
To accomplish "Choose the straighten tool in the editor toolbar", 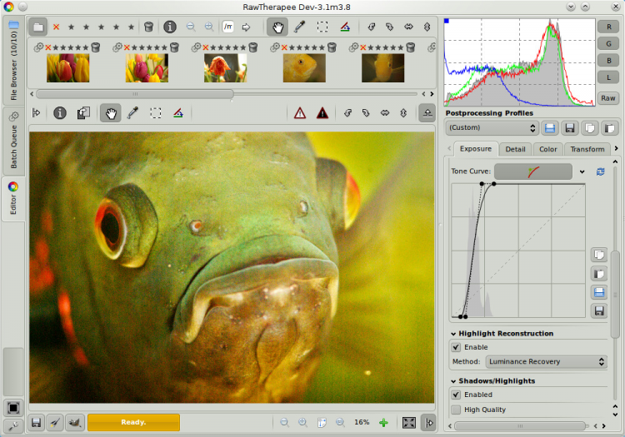I will pos(178,113).
